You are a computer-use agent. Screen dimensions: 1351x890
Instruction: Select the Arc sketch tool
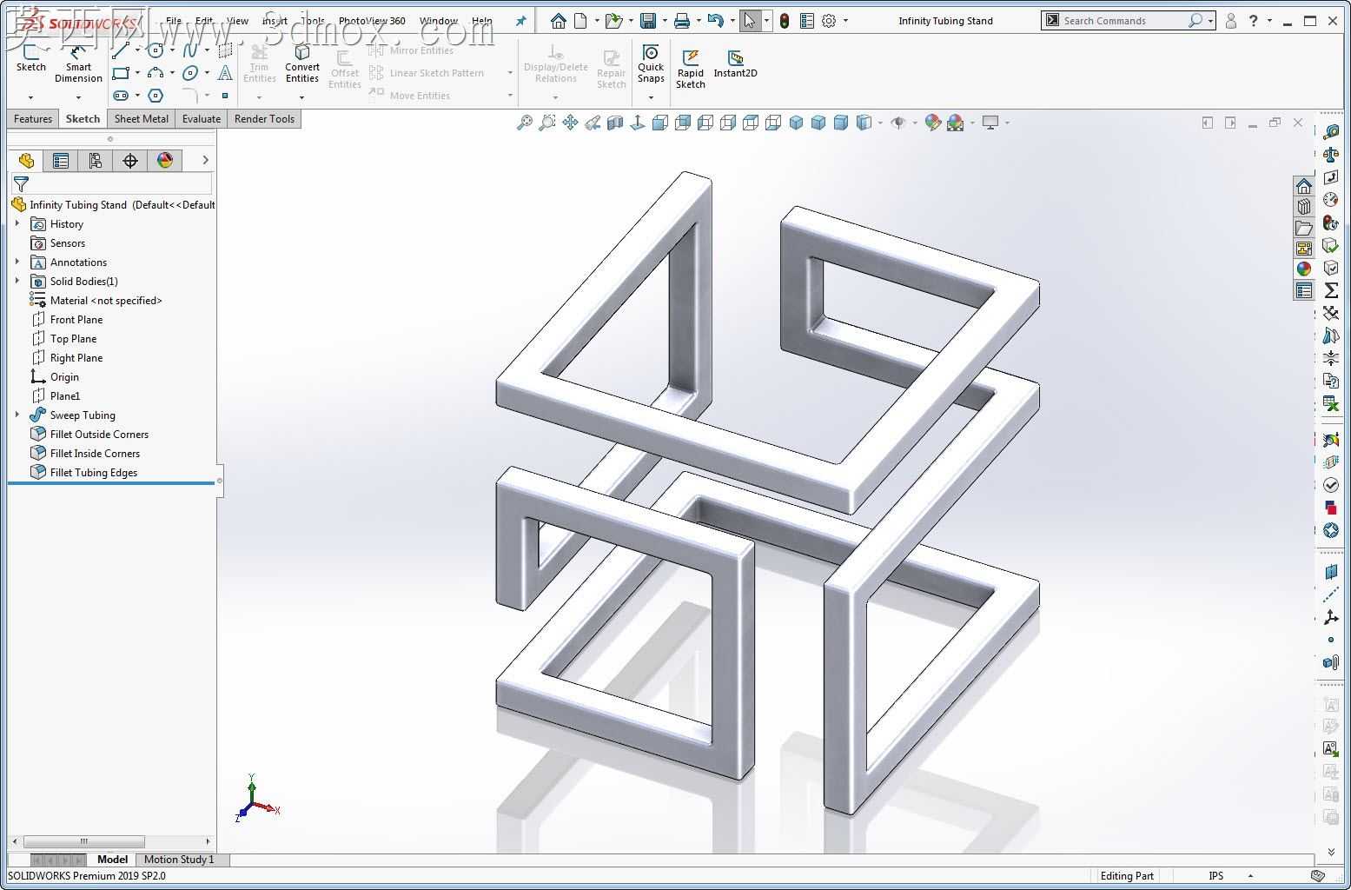pos(156,73)
